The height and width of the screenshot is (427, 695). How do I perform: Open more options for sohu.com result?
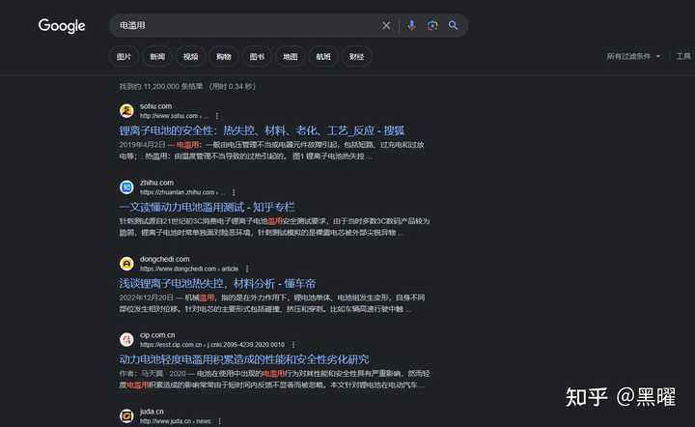pyautogui.click(x=217, y=116)
